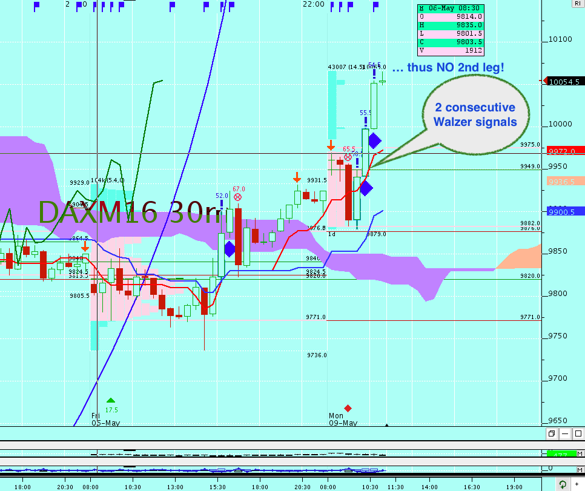
Task: Click the Volume value 1912 in data box
Action: (x=473, y=50)
